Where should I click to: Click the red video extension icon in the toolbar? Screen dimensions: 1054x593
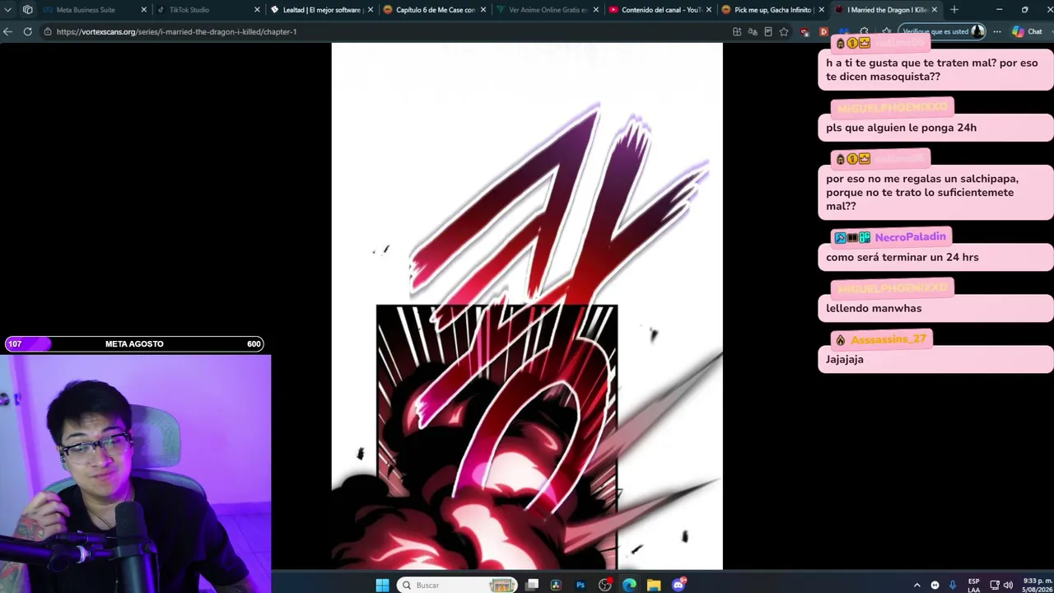pyautogui.click(x=823, y=31)
